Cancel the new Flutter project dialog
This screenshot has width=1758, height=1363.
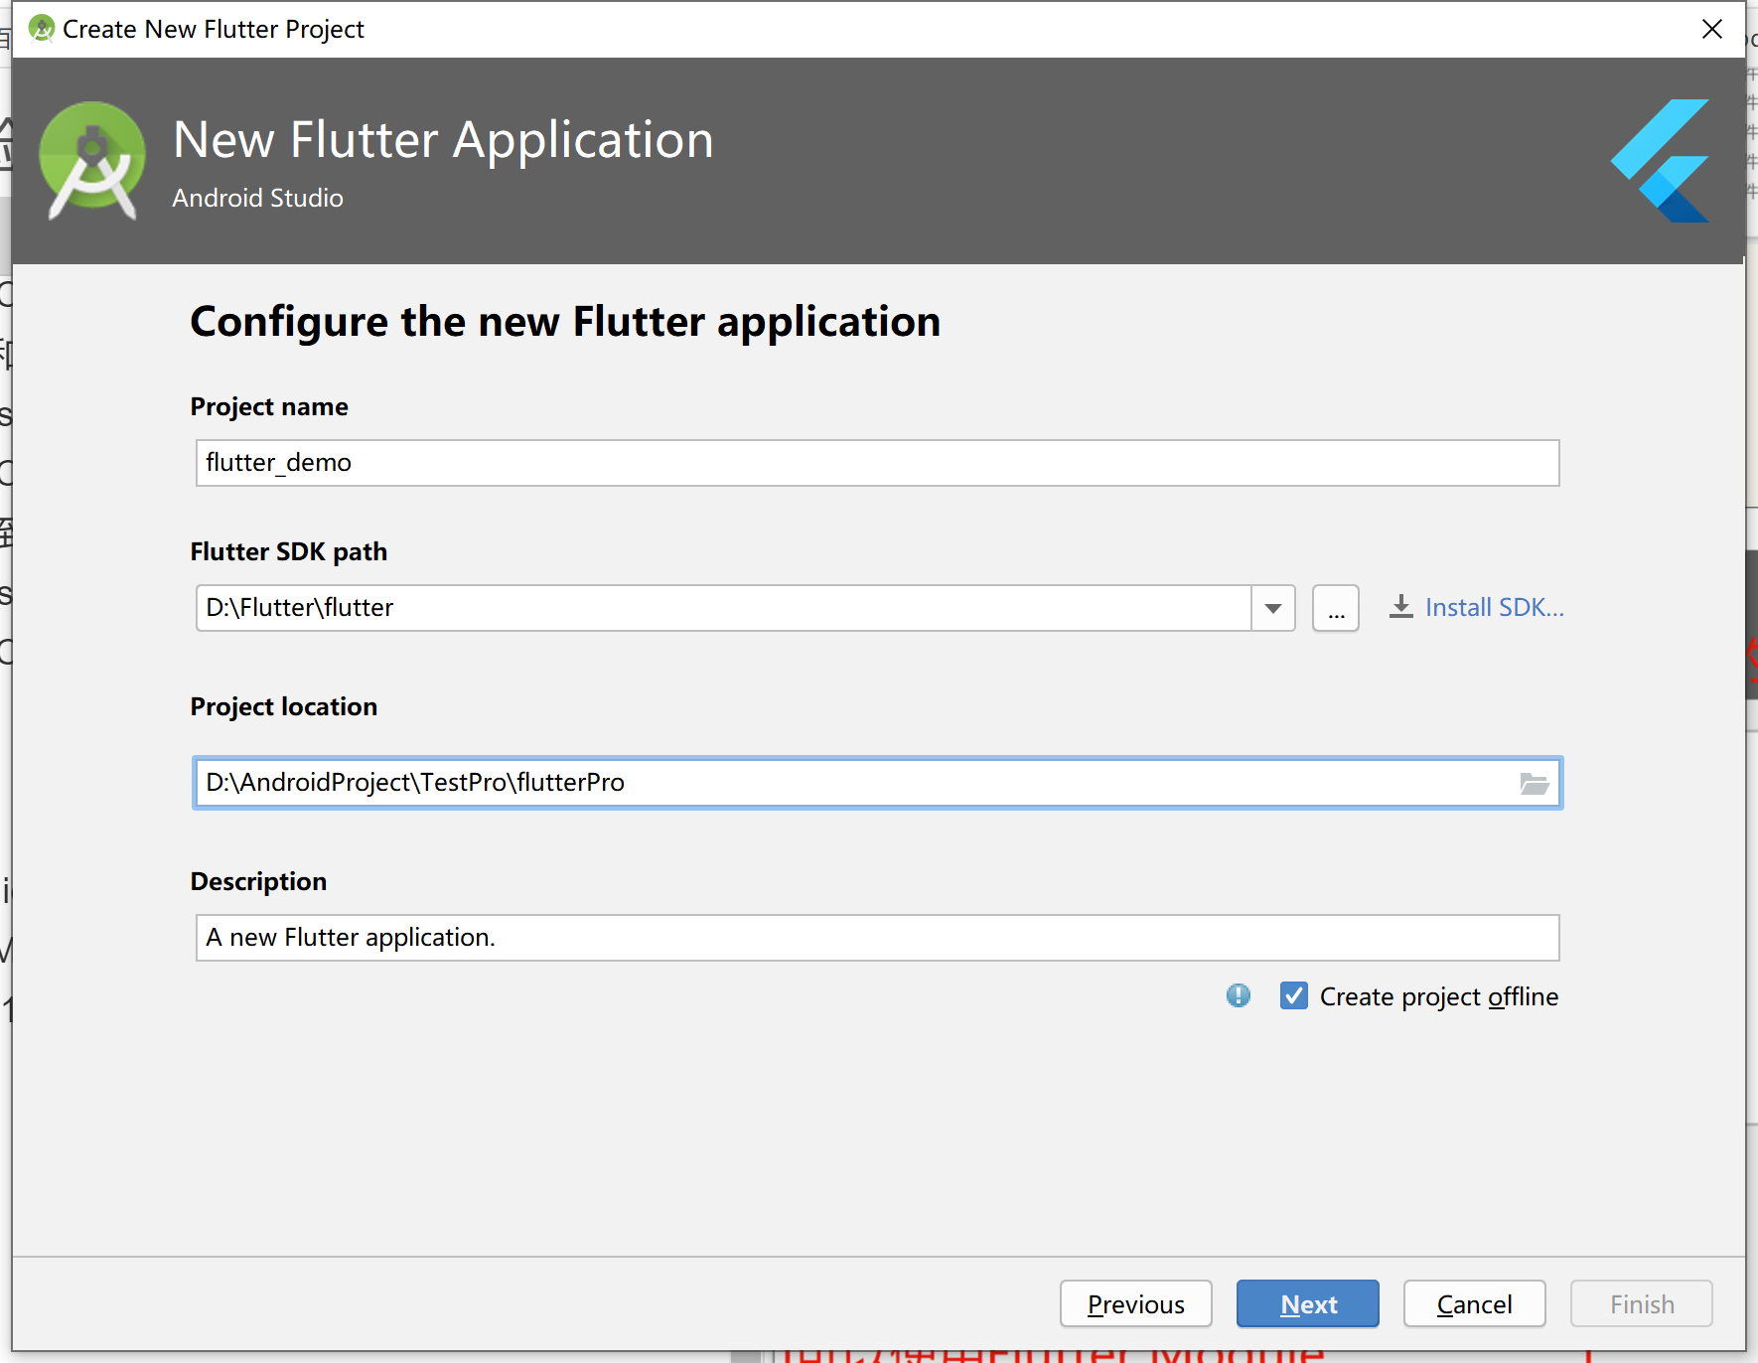(1475, 1303)
